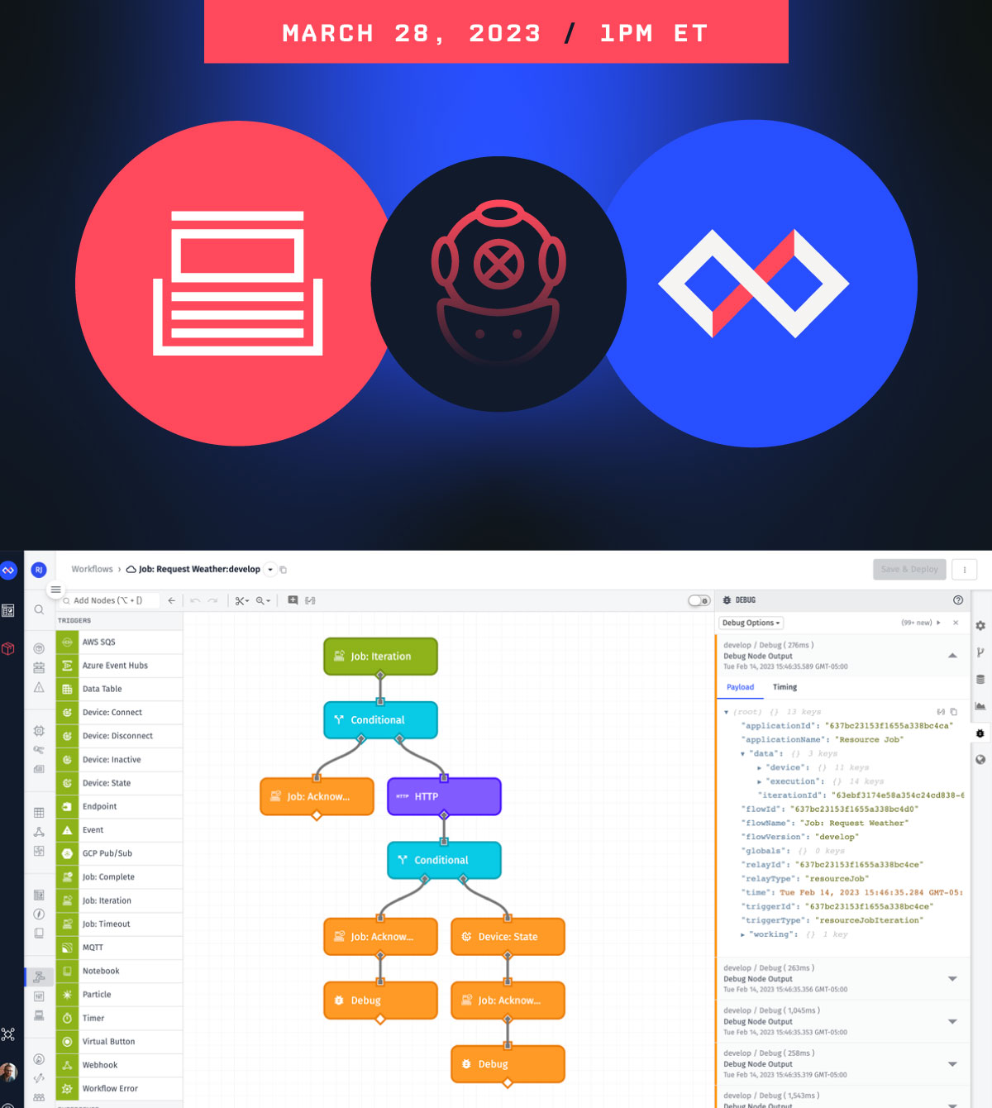Follow the Workflows breadcrumb link

(x=92, y=569)
